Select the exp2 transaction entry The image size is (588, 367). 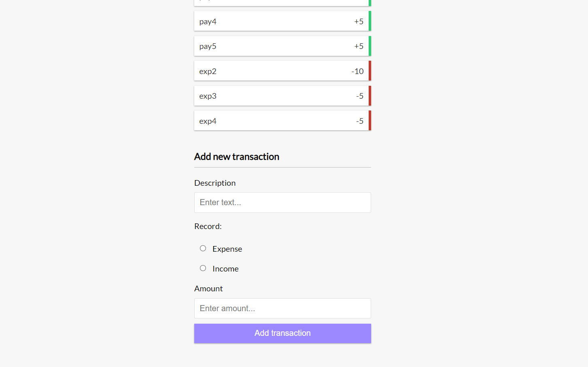coord(279,71)
